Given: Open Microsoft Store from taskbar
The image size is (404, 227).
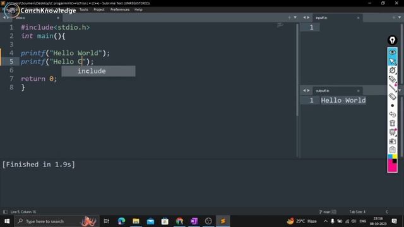Looking at the screenshot, I should pyautogui.click(x=165, y=221).
